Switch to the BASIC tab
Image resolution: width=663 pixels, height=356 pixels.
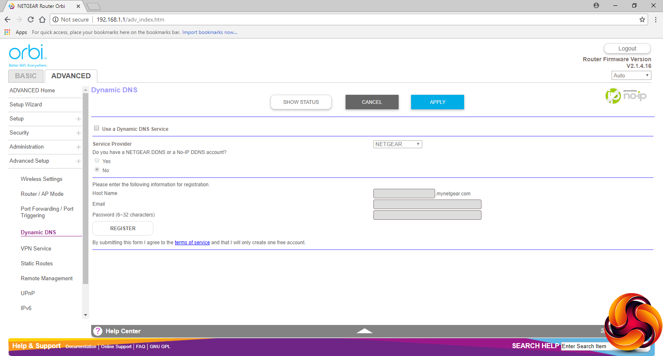pyautogui.click(x=26, y=76)
